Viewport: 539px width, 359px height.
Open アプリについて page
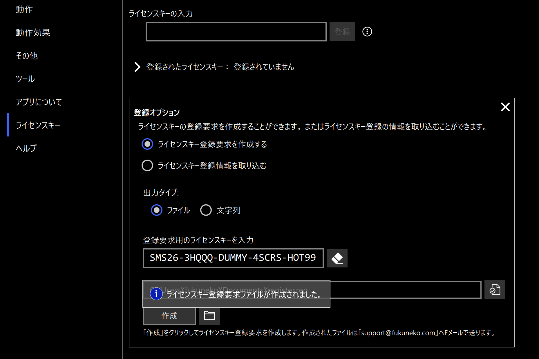point(39,102)
